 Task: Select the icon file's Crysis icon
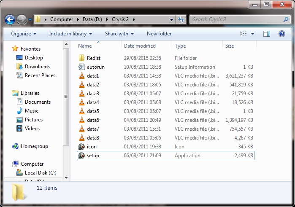click(81, 146)
